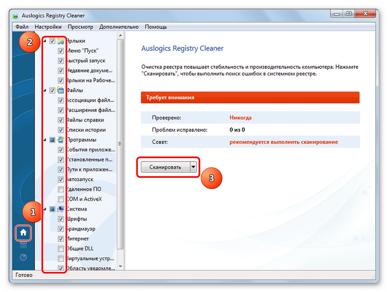Enable the COM и ActiveX checkbox
The width and height of the screenshot is (388, 292).
click(x=61, y=199)
